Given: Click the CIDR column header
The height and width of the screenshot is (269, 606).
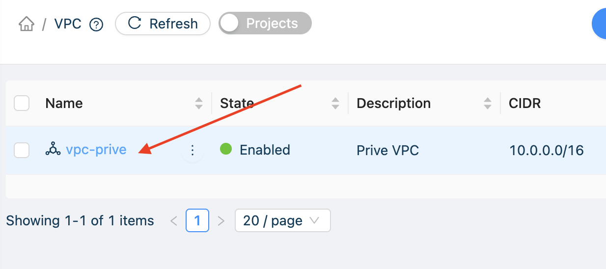Looking at the screenshot, I should [525, 103].
